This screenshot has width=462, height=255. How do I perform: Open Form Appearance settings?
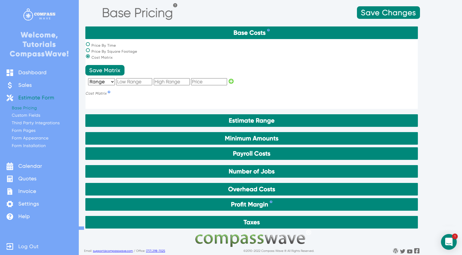pyautogui.click(x=30, y=138)
